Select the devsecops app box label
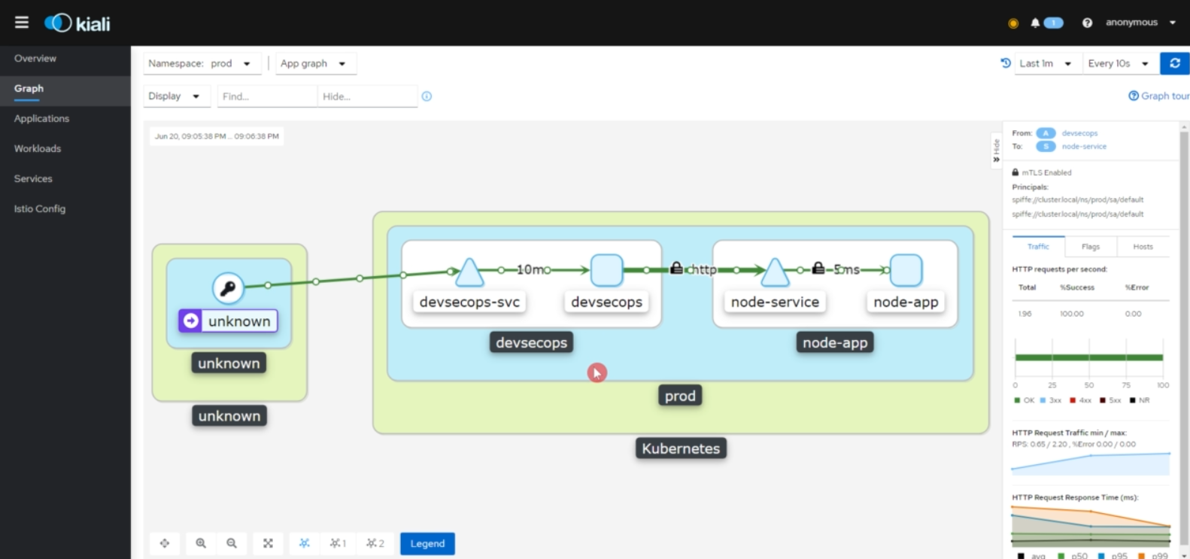Viewport: 1190px width, 559px height. pyautogui.click(x=531, y=342)
